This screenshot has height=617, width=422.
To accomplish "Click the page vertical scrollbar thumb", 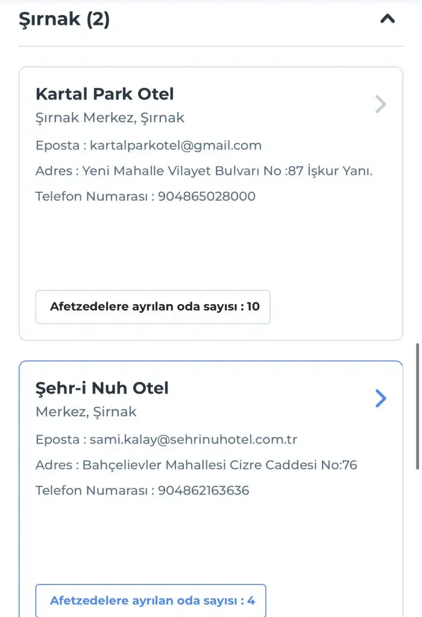I will pyautogui.click(x=417, y=406).
